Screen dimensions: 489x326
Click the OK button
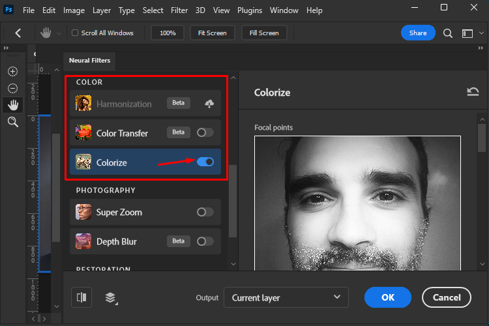(x=388, y=297)
